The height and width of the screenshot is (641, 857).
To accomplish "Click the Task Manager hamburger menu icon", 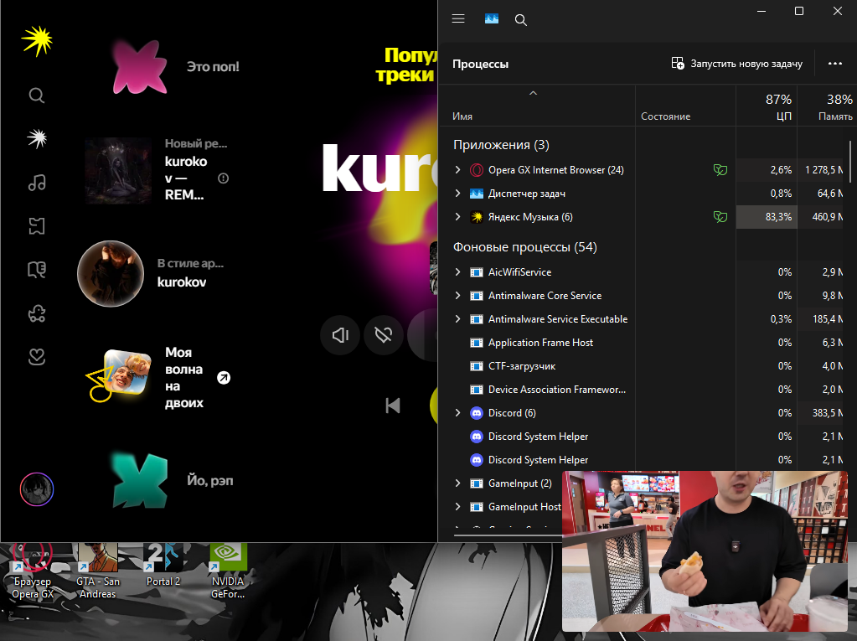I will pyautogui.click(x=458, y=19).
